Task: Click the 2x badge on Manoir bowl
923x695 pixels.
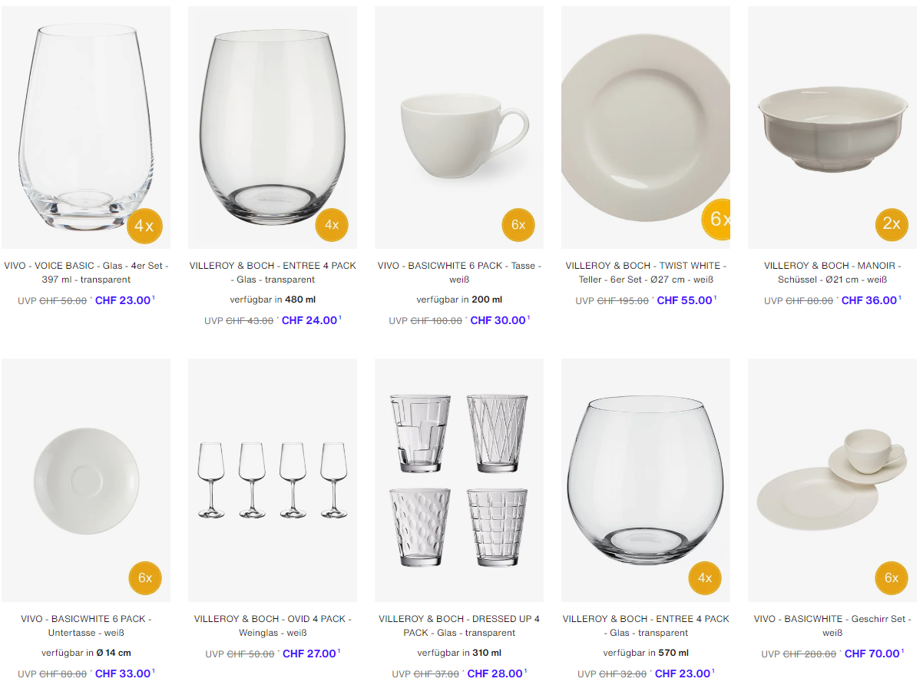Action: point(892,223)
